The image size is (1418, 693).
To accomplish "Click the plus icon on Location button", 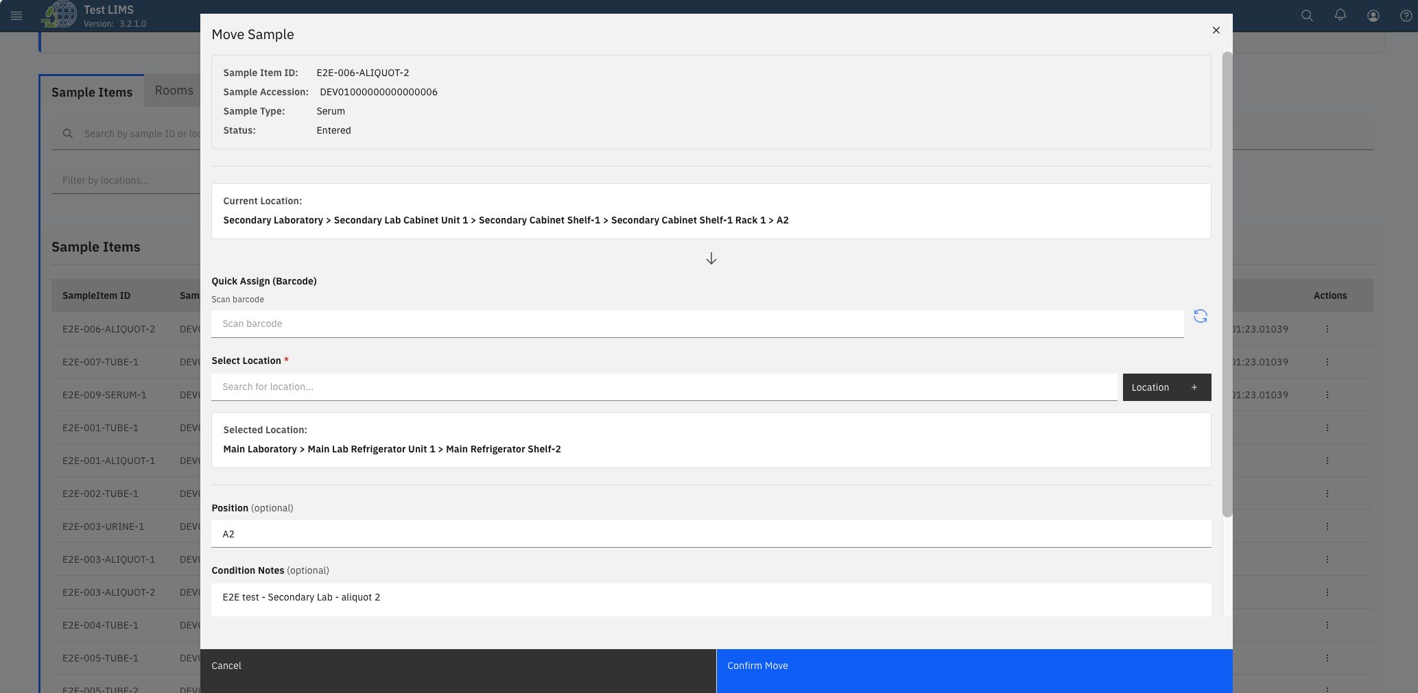I will click(1194, 387).
